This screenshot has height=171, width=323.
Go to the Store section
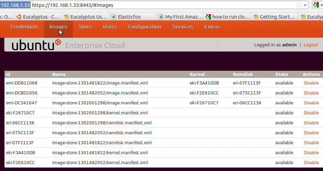(85, 27)
